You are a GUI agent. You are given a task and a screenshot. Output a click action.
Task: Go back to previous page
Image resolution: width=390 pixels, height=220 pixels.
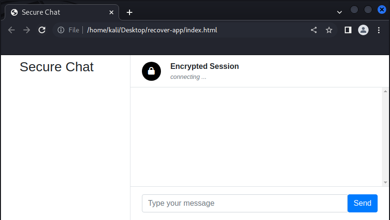[12, 30]
